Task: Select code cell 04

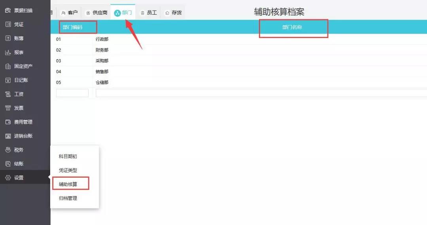Action: pos(59,72)
